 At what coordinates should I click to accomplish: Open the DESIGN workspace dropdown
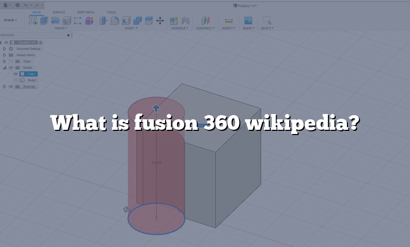point(10,20)
